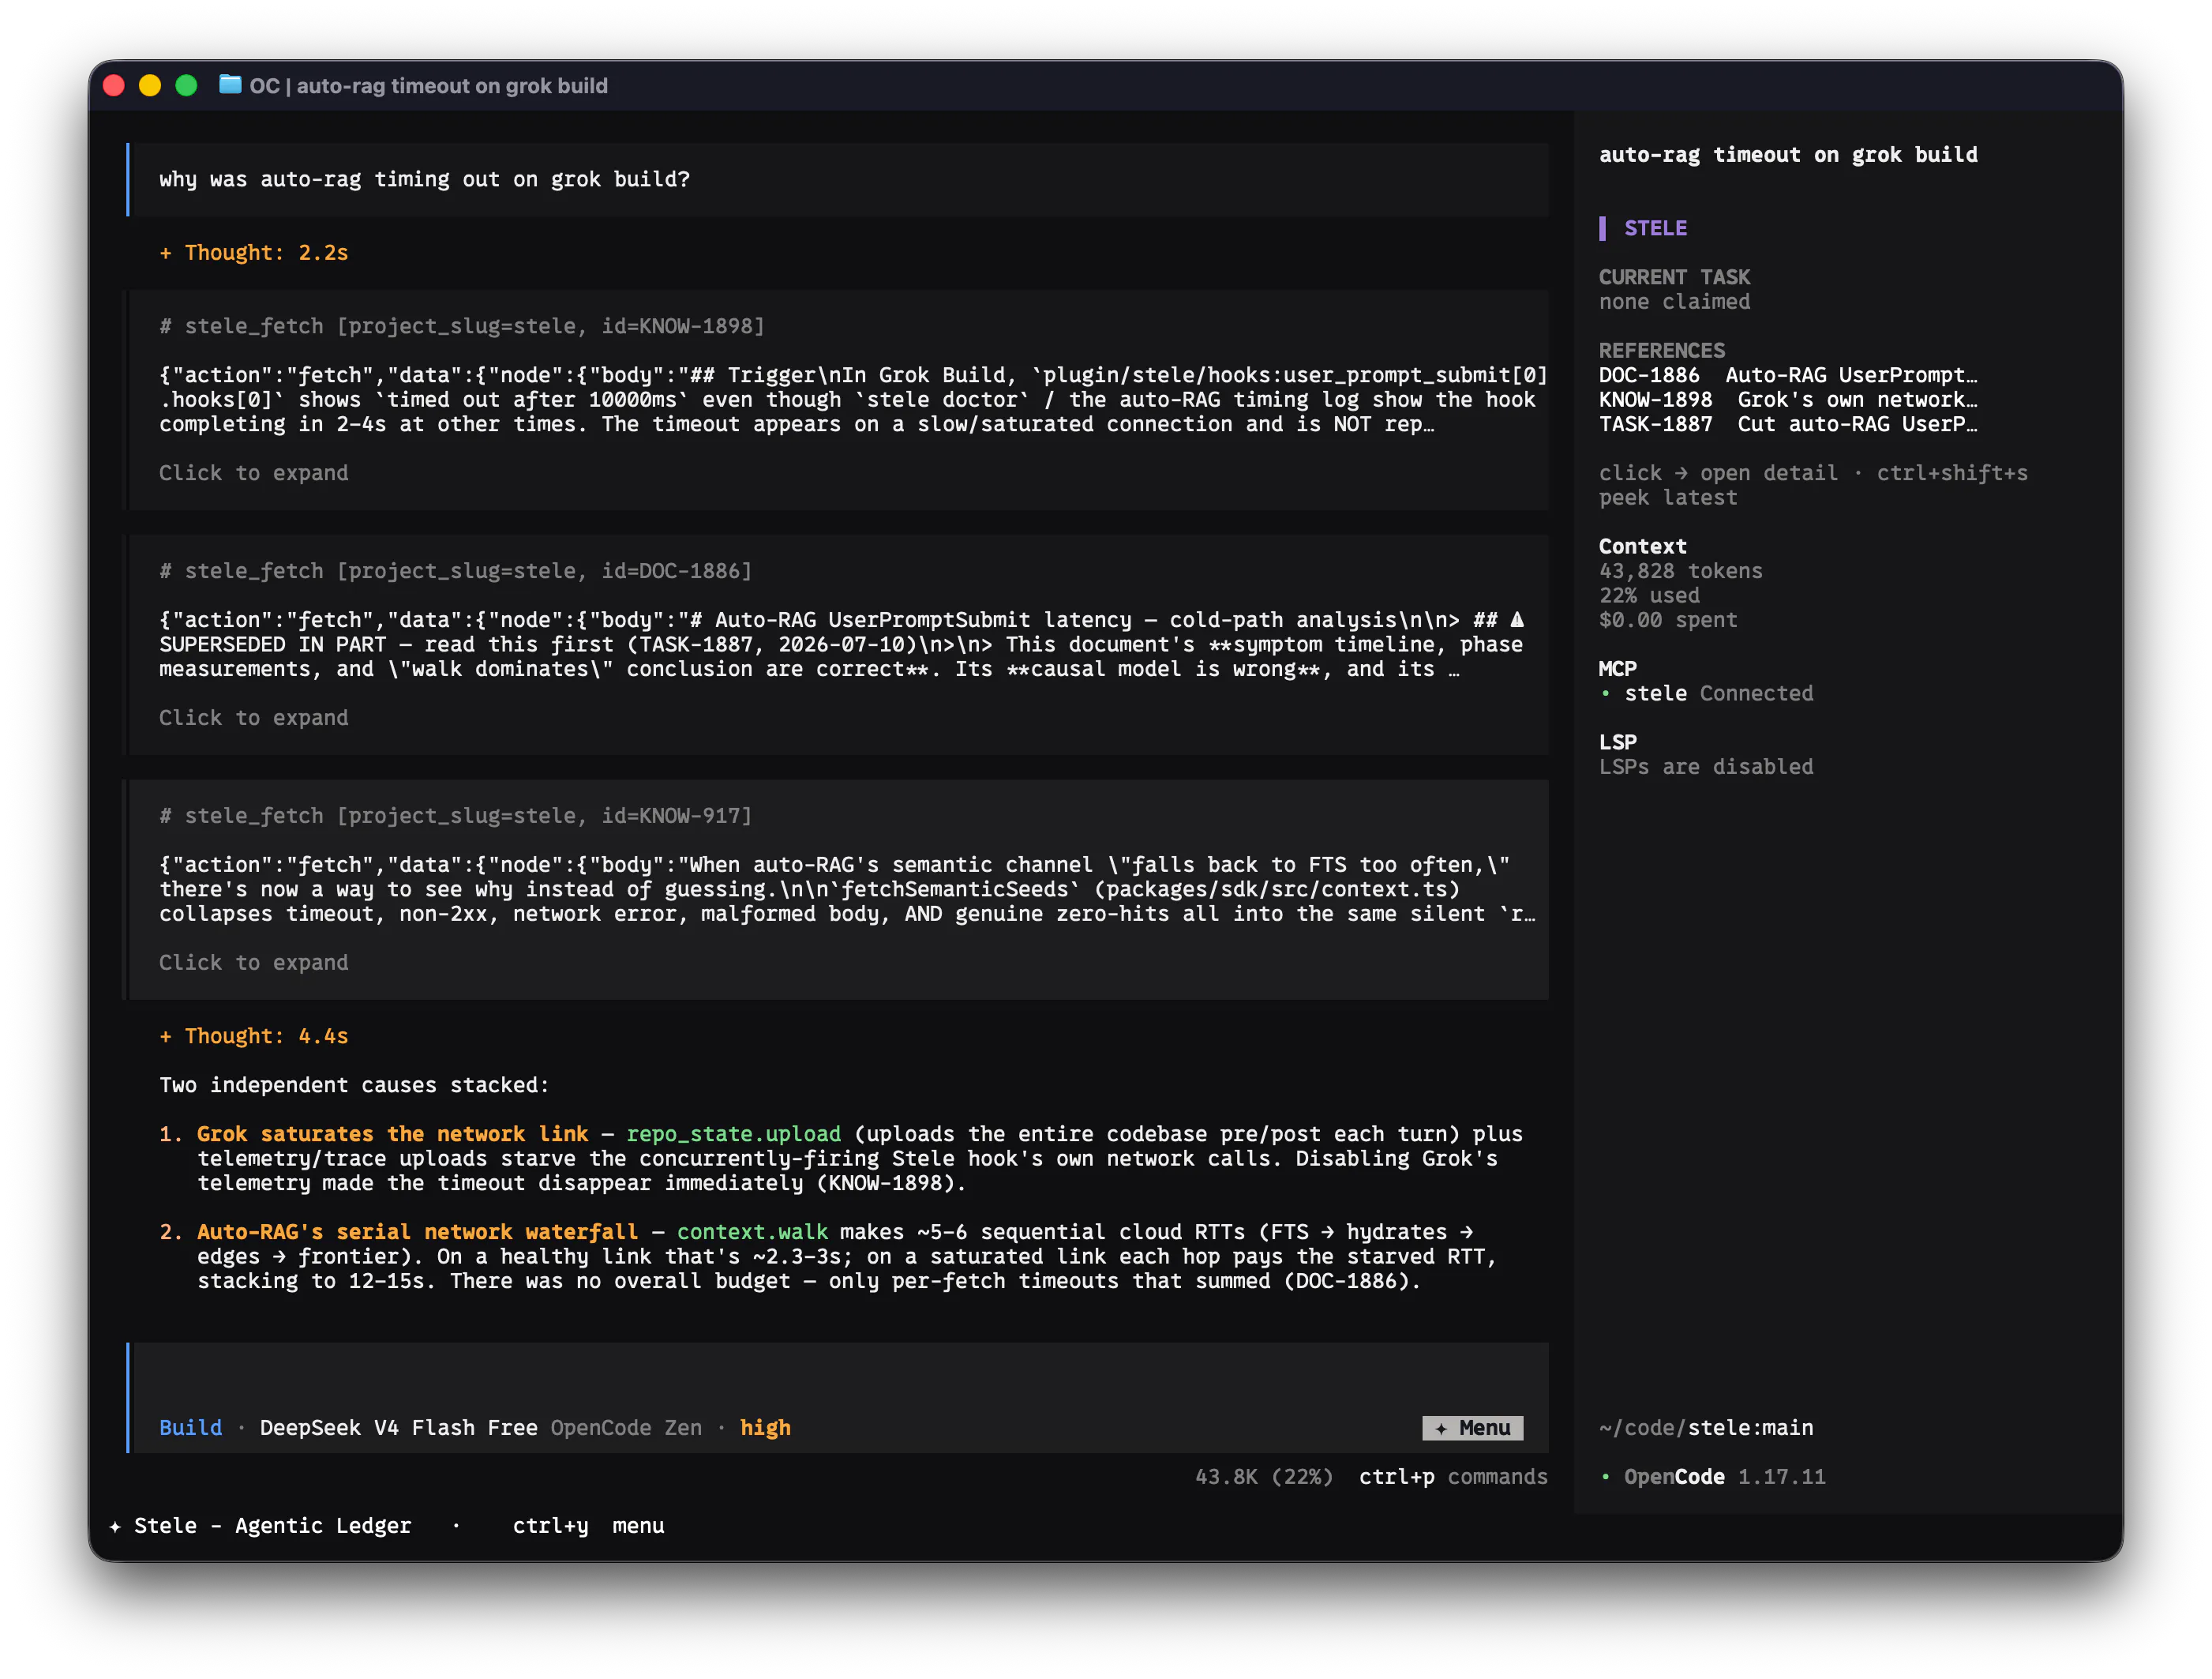Open the KNOW-1898 reference in the sidebar

[x=1788, y=400]
